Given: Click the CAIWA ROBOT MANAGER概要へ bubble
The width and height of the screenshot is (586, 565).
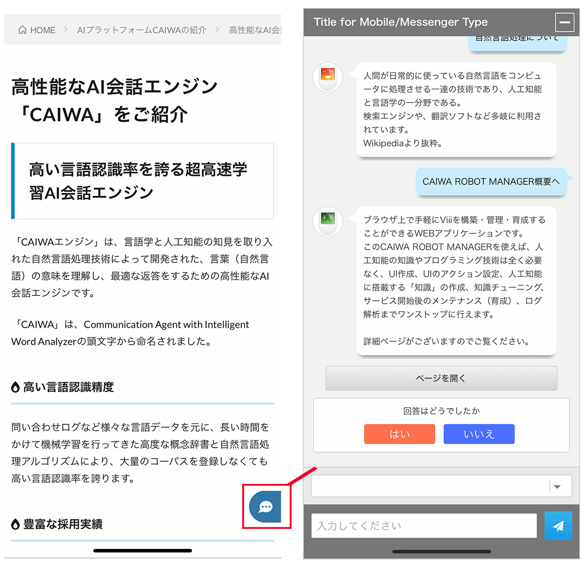Looking at the screenshot, I should pyautogui.click(x=491, y=182).
